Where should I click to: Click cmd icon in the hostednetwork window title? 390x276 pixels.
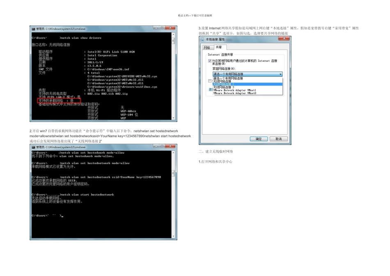coord(33,147)
